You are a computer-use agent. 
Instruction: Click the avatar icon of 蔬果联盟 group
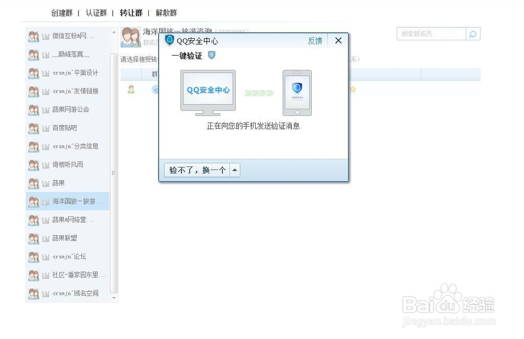[34, 239]
